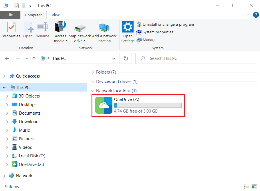Expand the Documents tree node
The image size is (260, 191).
tap(7, 113)
